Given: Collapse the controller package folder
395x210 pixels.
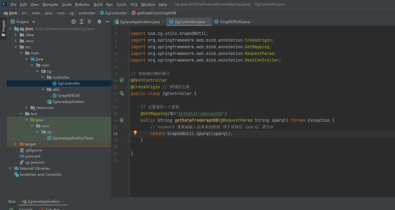Looking at the screenshot, I should pyautogui.click(x=43, y=77).
